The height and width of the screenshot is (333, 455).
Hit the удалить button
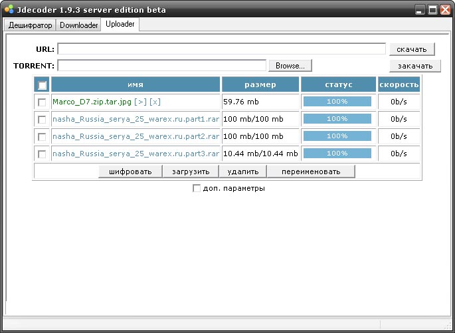(x=242, y=171)
